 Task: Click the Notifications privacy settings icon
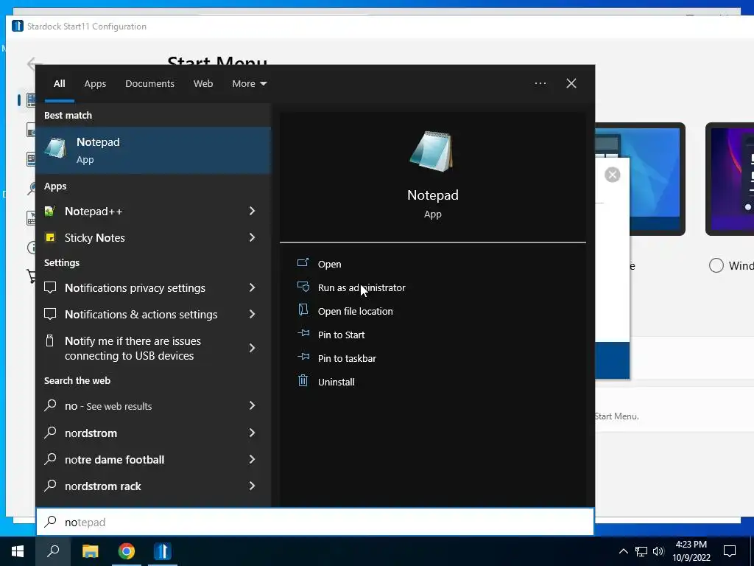[50, 287]
